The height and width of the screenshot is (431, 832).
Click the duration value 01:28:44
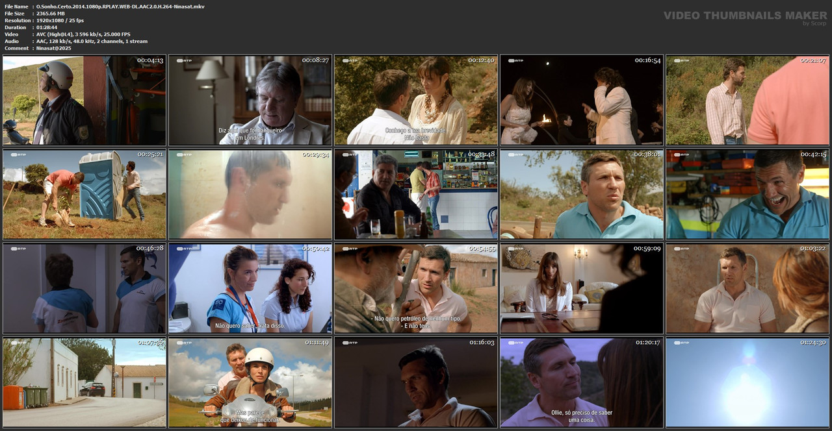pyautogui.click(x=47, y=27)
